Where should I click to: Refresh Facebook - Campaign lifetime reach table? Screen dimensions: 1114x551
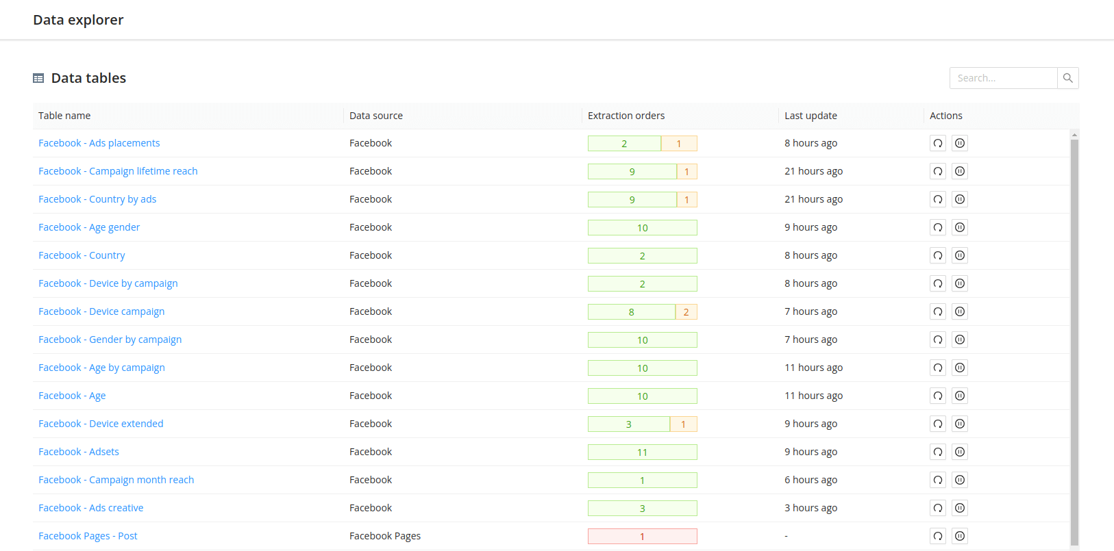coord(938,171)
